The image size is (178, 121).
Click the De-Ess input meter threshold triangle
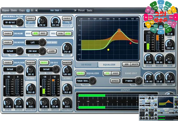tap(41, 87)
